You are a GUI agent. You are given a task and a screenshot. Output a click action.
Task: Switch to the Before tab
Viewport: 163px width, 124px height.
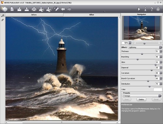tap(34, 15)
